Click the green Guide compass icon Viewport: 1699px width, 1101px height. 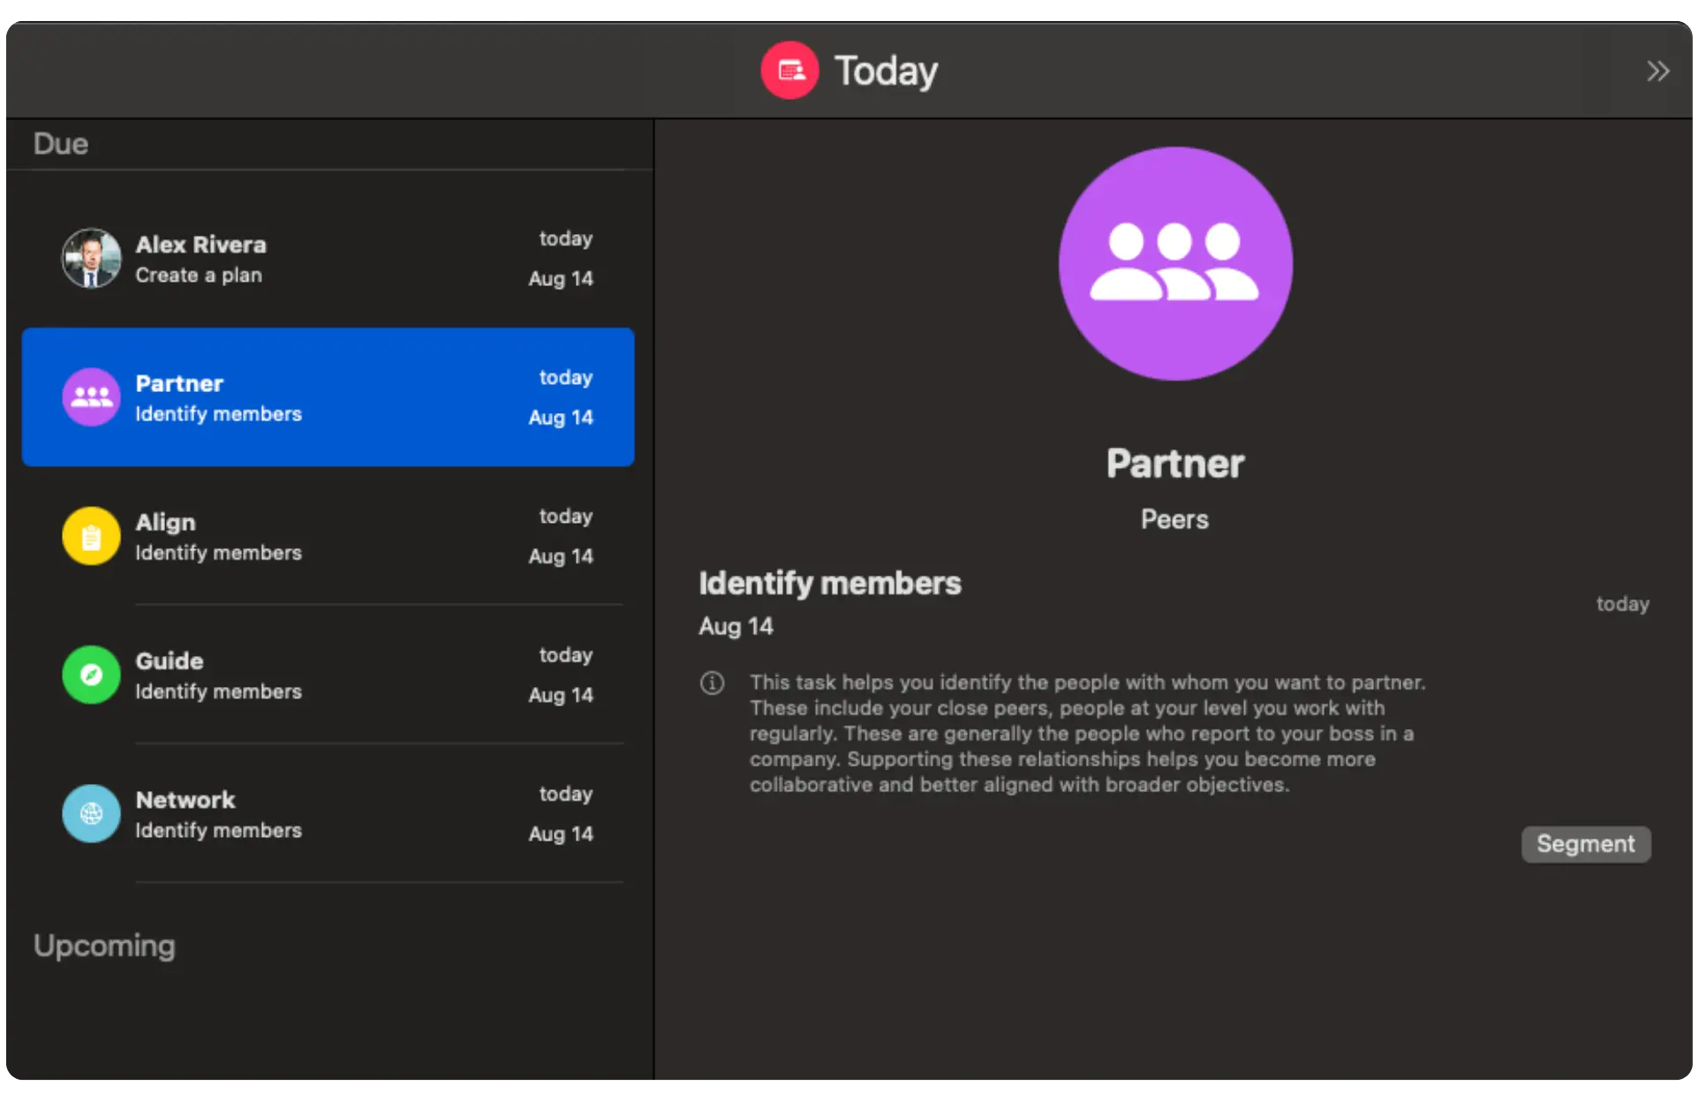tap(91, 675)
